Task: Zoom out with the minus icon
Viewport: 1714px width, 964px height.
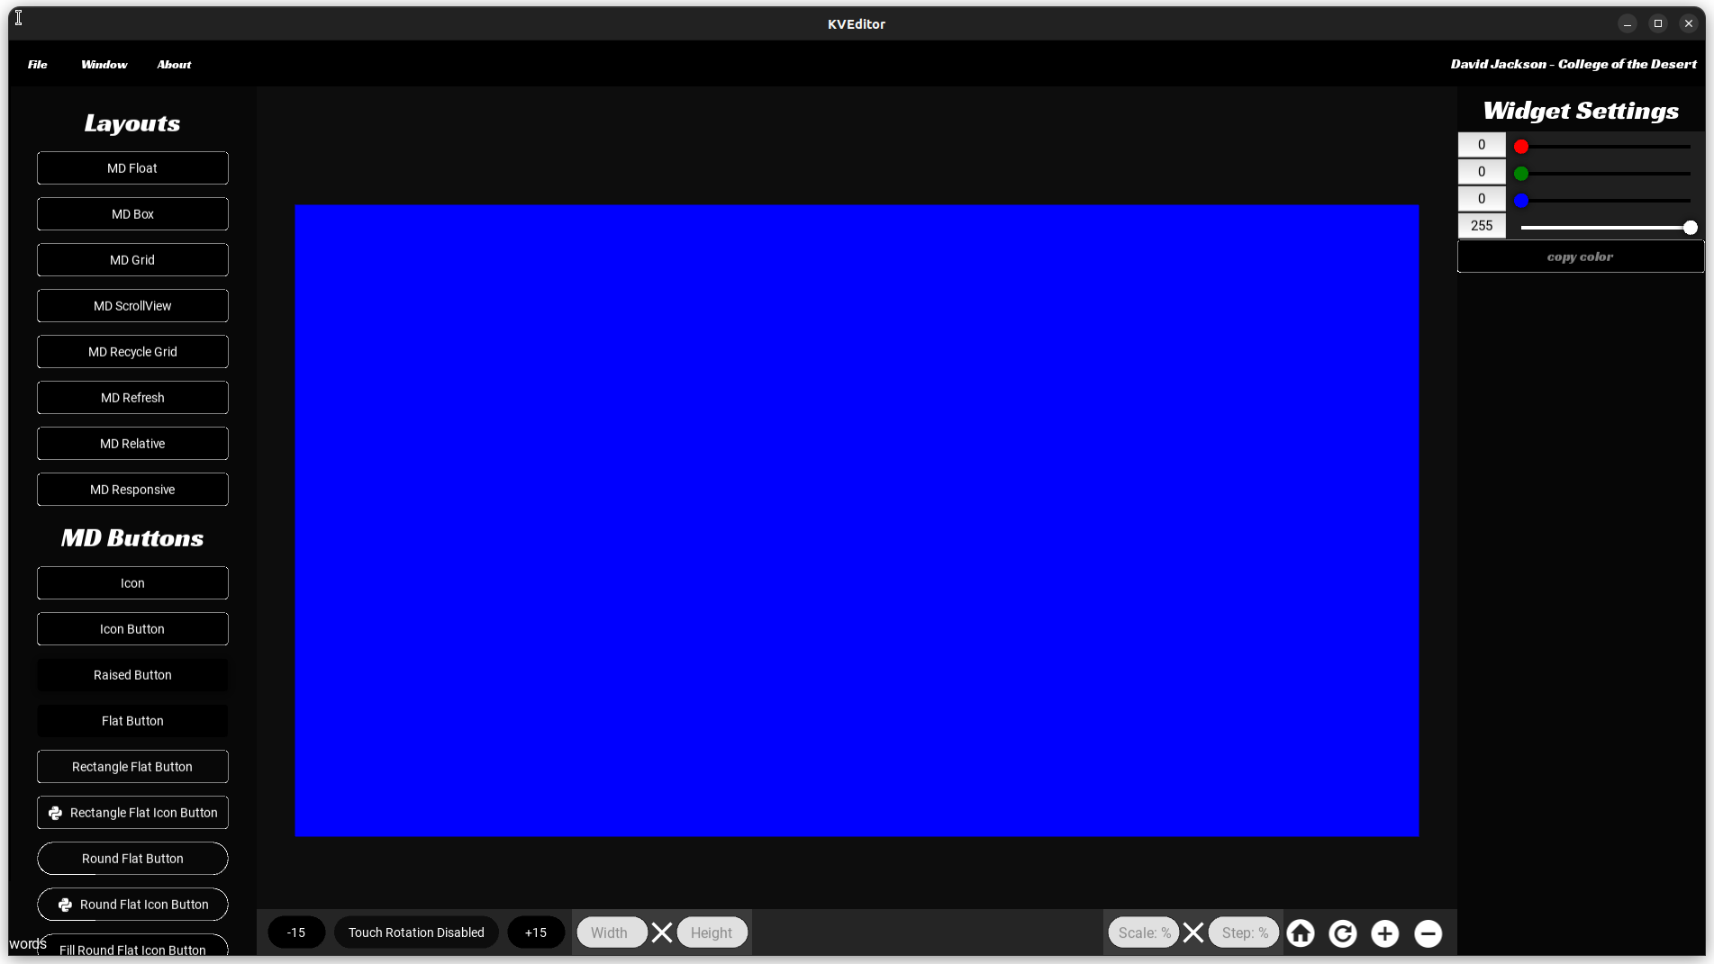Action: (x=1428, y=932)
